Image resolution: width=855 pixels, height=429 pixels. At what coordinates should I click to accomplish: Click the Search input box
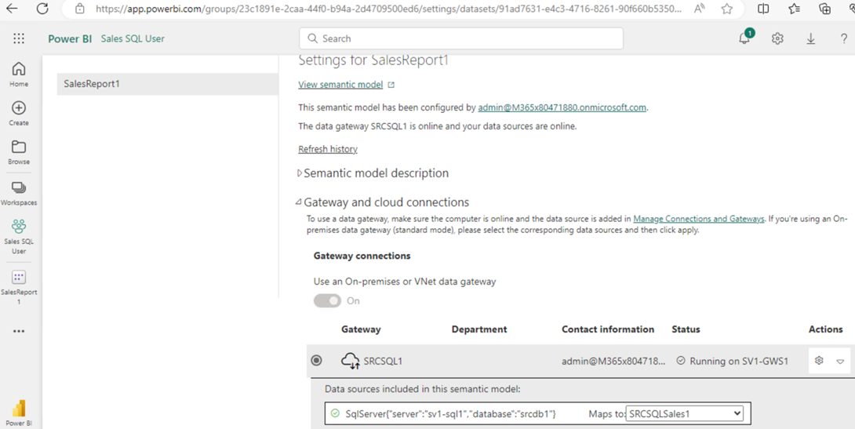[x=461, y=38]
